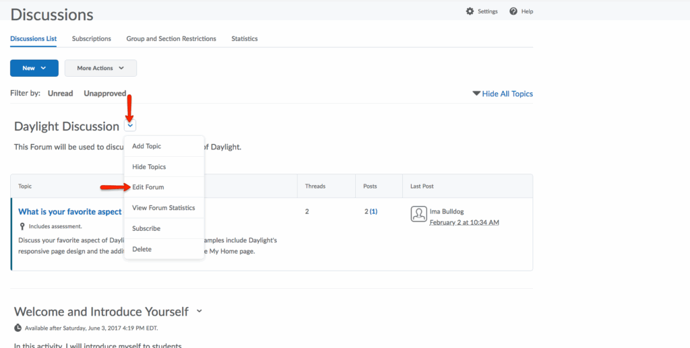Open the New button dropdown

34,68
